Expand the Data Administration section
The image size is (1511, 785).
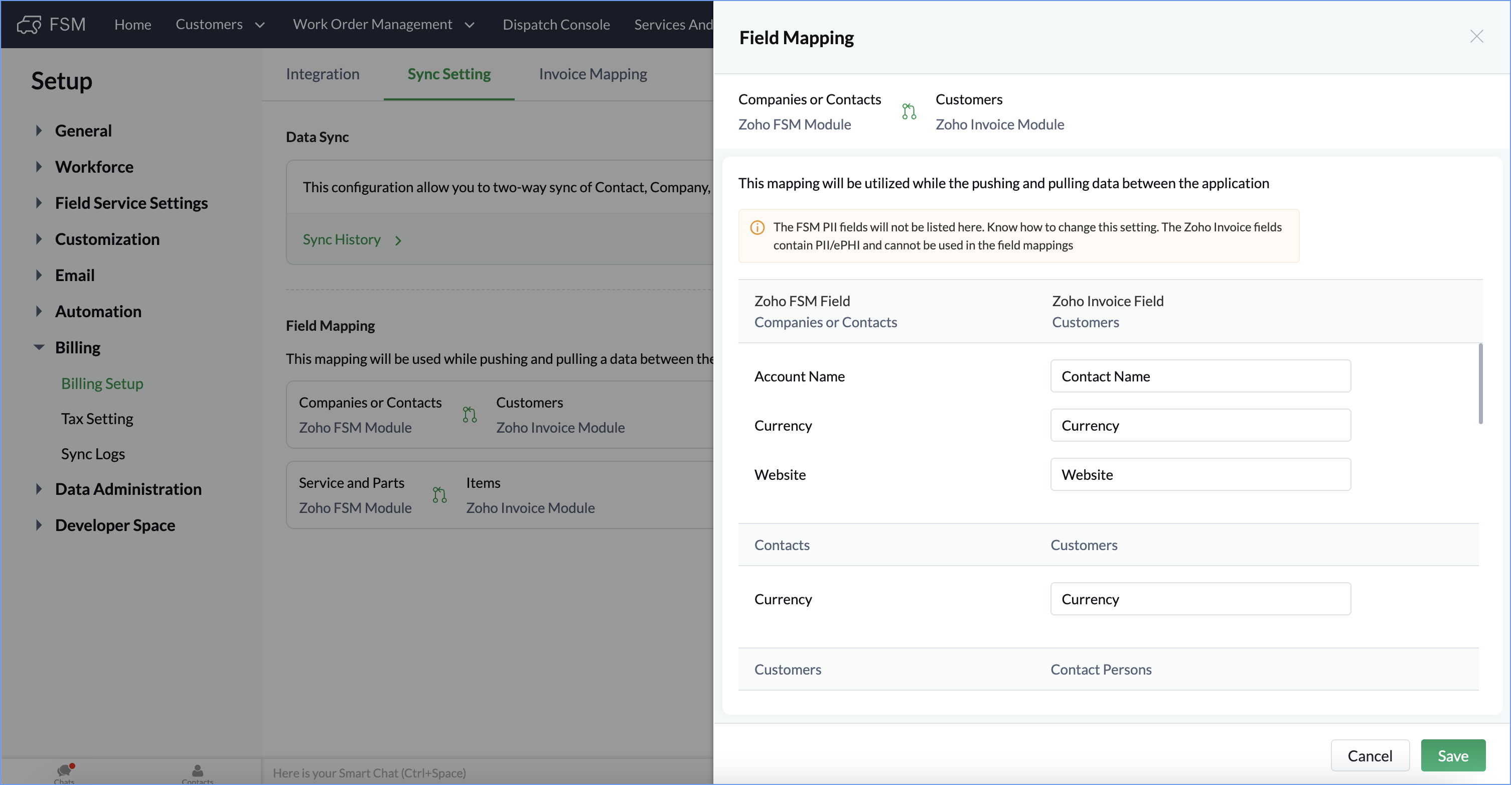pyautogui.click(x=39, y=489)
